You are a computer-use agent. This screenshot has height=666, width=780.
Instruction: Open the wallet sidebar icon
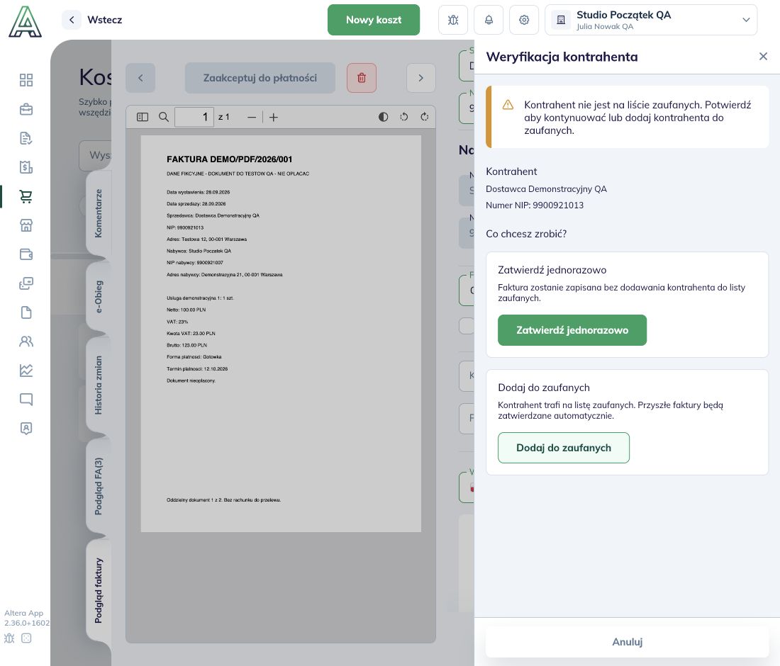point(26,254)
